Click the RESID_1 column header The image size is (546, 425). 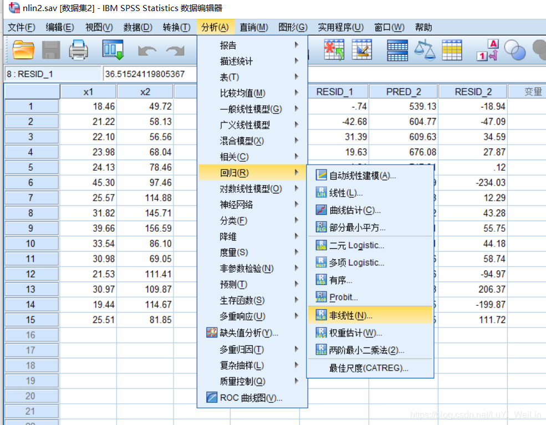pos(338,92)
